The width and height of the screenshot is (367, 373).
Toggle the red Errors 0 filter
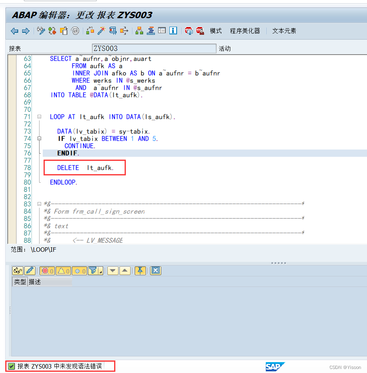47,271
